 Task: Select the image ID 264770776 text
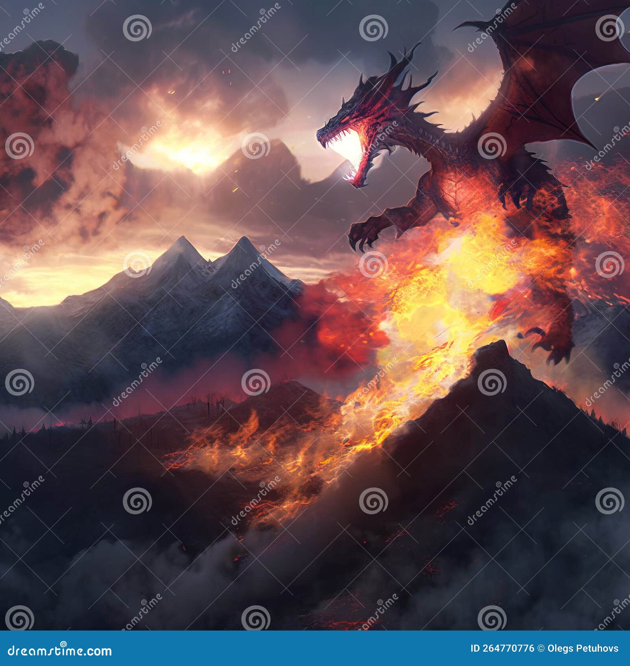click(502, 648)
